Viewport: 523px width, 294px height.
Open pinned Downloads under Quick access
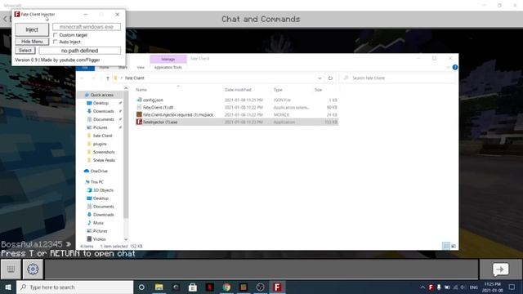point(103,111)
